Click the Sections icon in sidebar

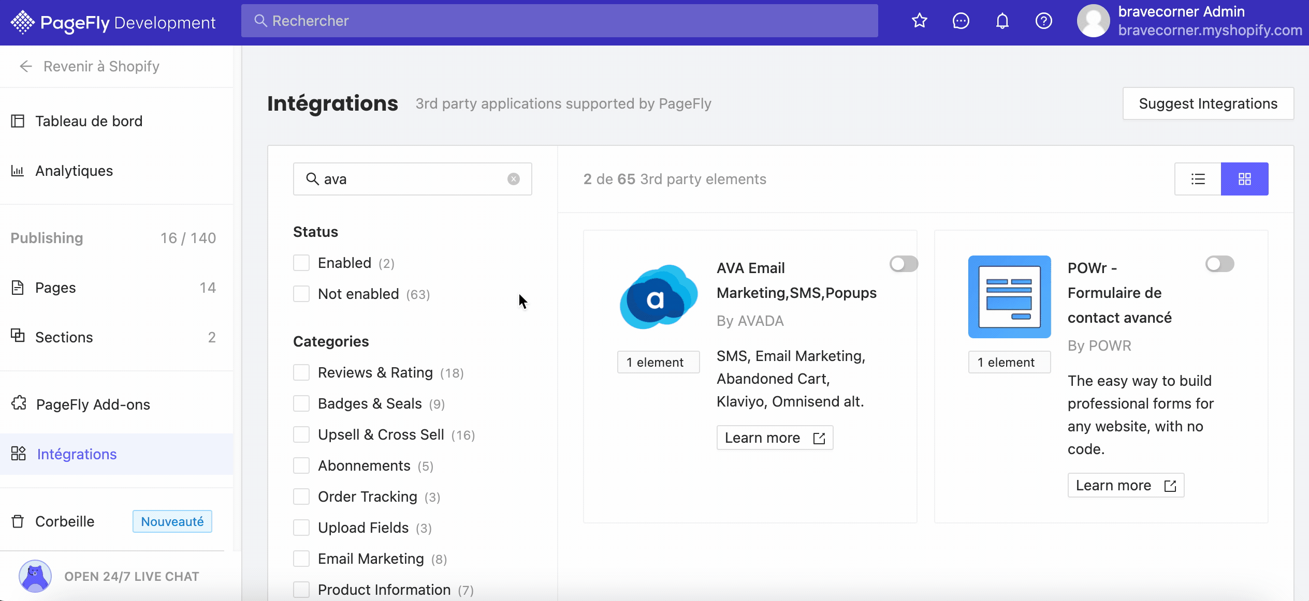[18, 336]
